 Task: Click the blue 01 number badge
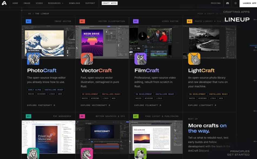click(x=28, y=21)
